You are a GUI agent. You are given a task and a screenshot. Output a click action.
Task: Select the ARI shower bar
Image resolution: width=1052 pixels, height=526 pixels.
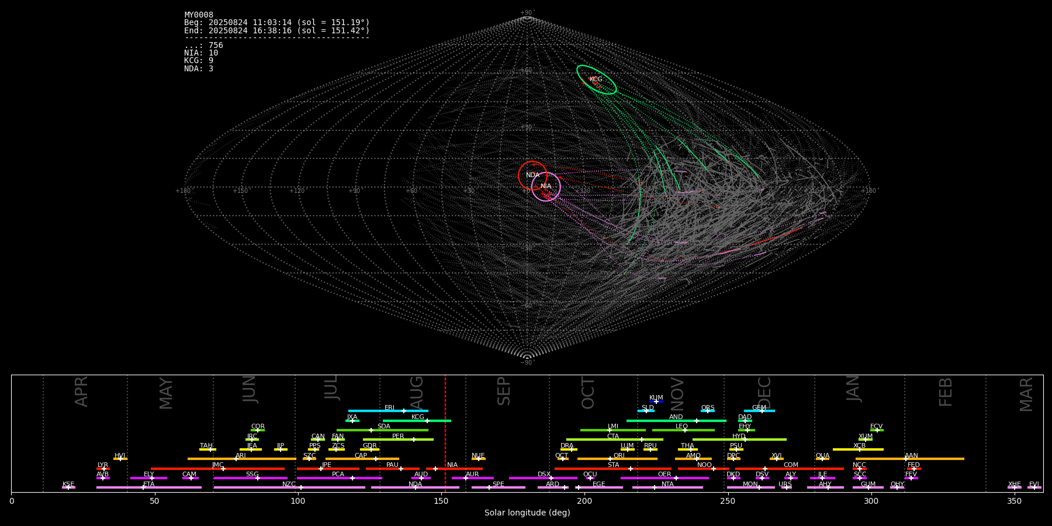pos(241,459)
